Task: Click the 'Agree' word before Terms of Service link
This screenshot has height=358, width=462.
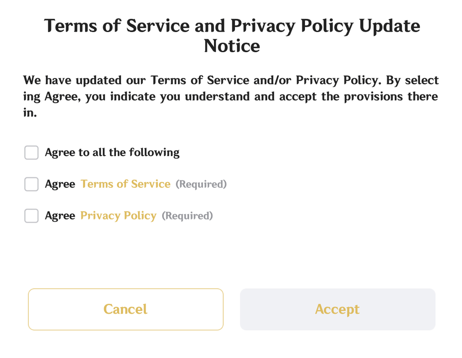Action: 60,184
